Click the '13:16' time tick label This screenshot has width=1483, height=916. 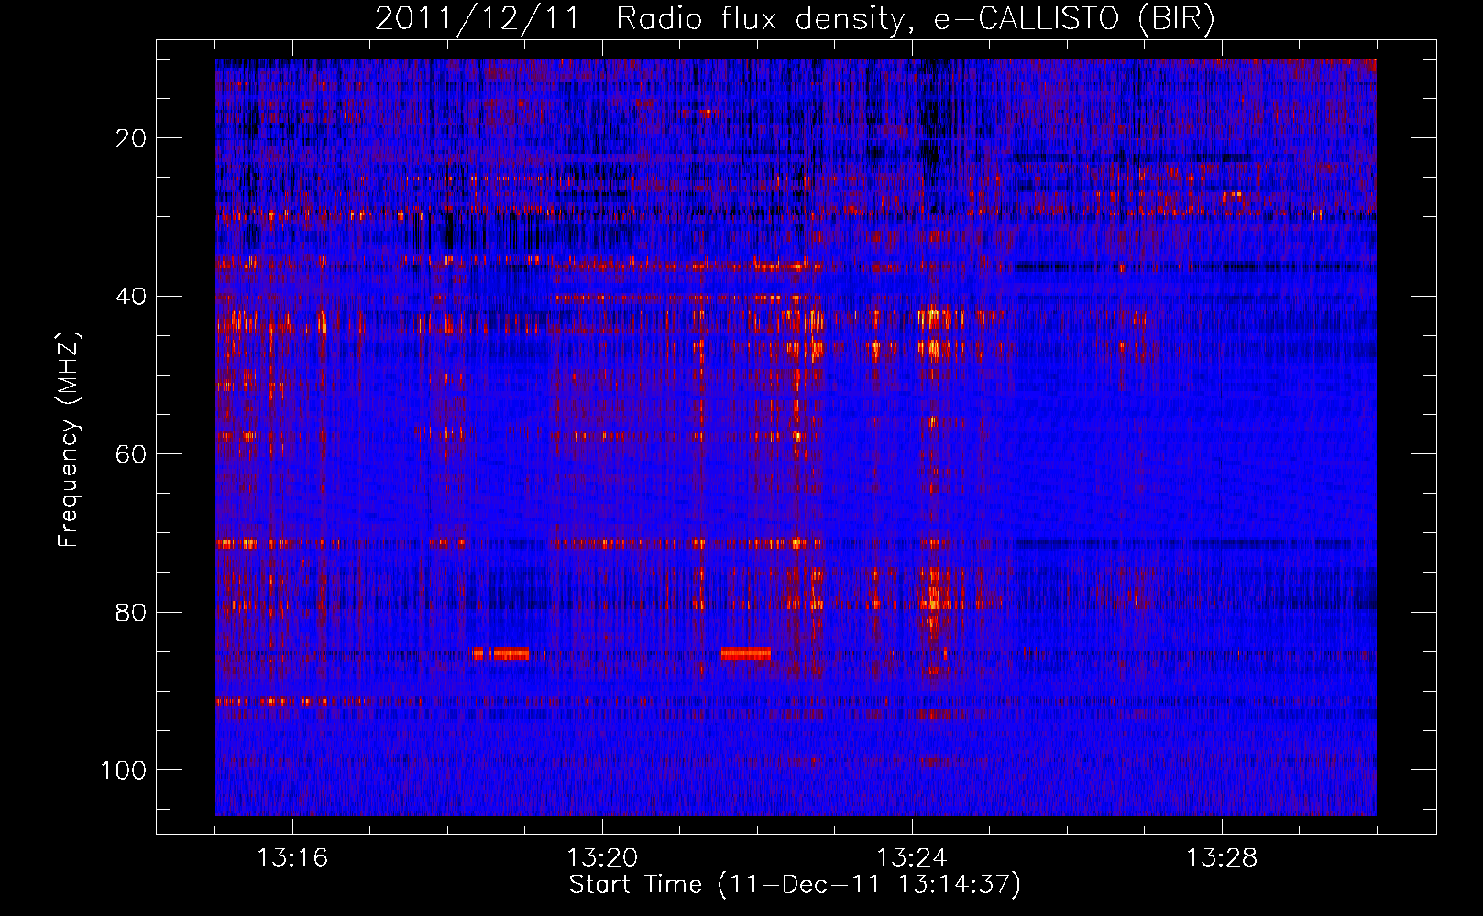click(x=292, y=858)
